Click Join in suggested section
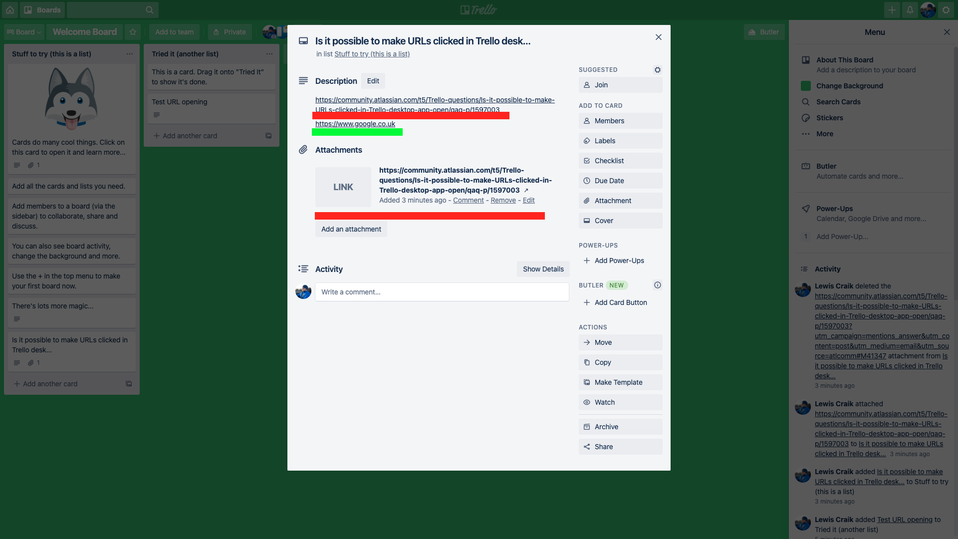Screen dimensions: 958x539 click(x=621, y=85)
